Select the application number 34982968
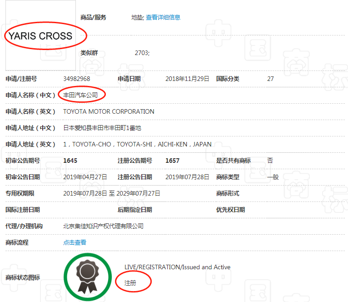The width and height of the screenshot is (348, 302). coord(77,79)
